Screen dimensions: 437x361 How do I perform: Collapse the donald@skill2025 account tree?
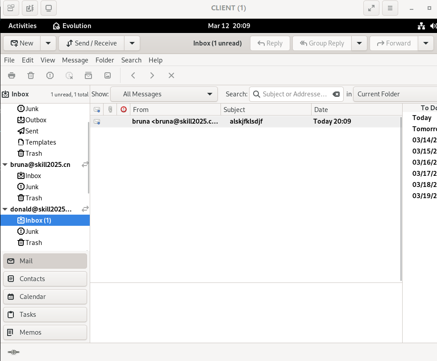pos(5,209)
